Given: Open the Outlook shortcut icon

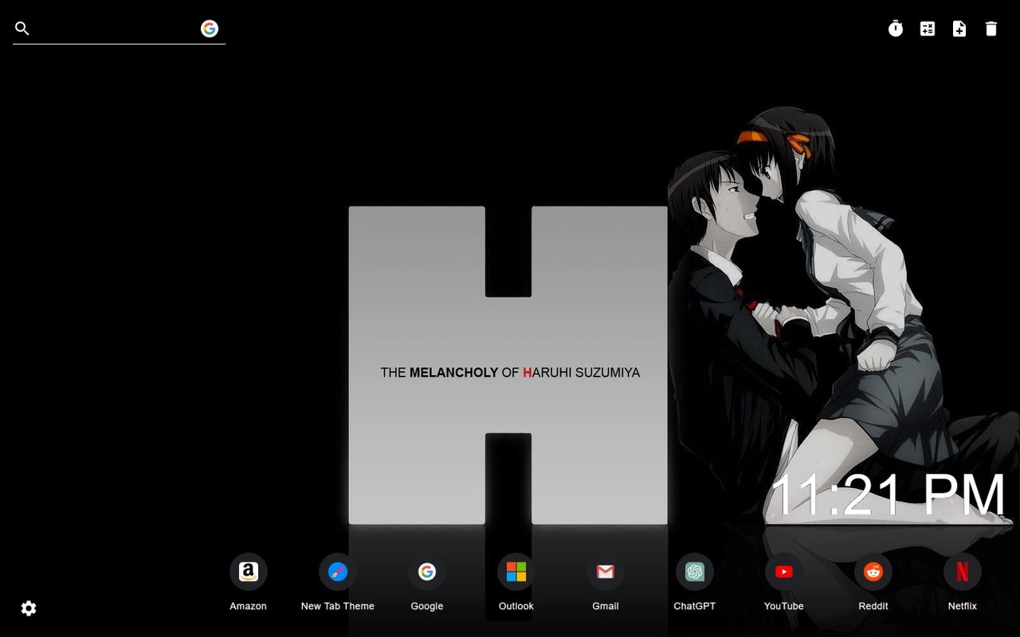Looking at the screenshot, I should (x=516, y=572).
